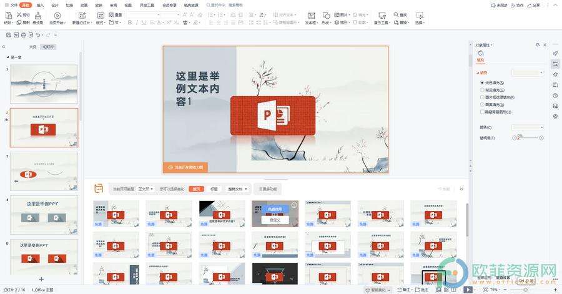
Task: Select the Picture or texture fill radio button
Action: 482,97
